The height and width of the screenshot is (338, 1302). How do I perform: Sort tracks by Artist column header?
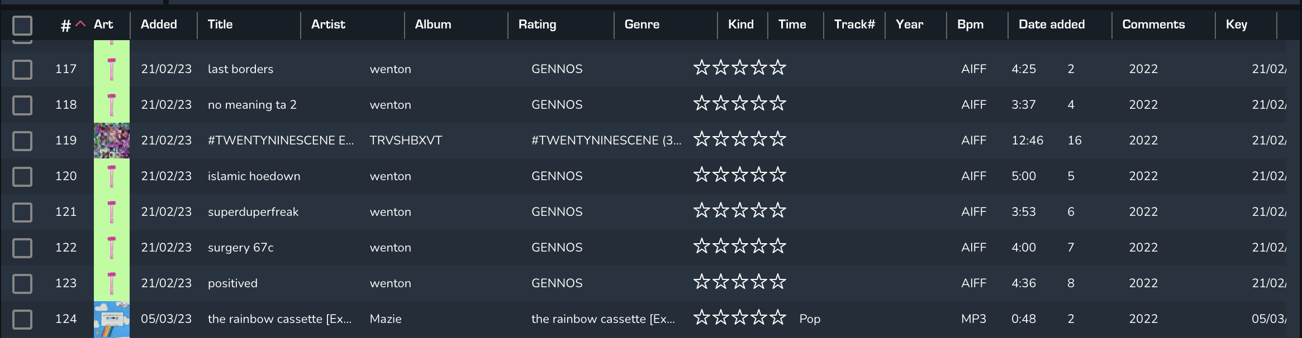[x=328, y=25]
